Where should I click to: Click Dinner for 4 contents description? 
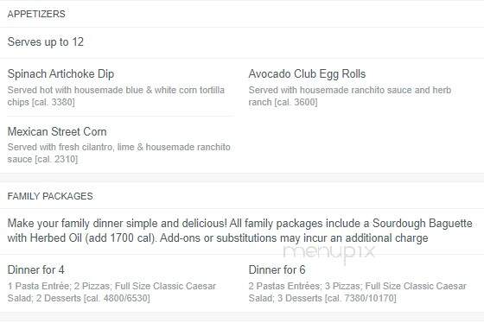coord(111,292)
